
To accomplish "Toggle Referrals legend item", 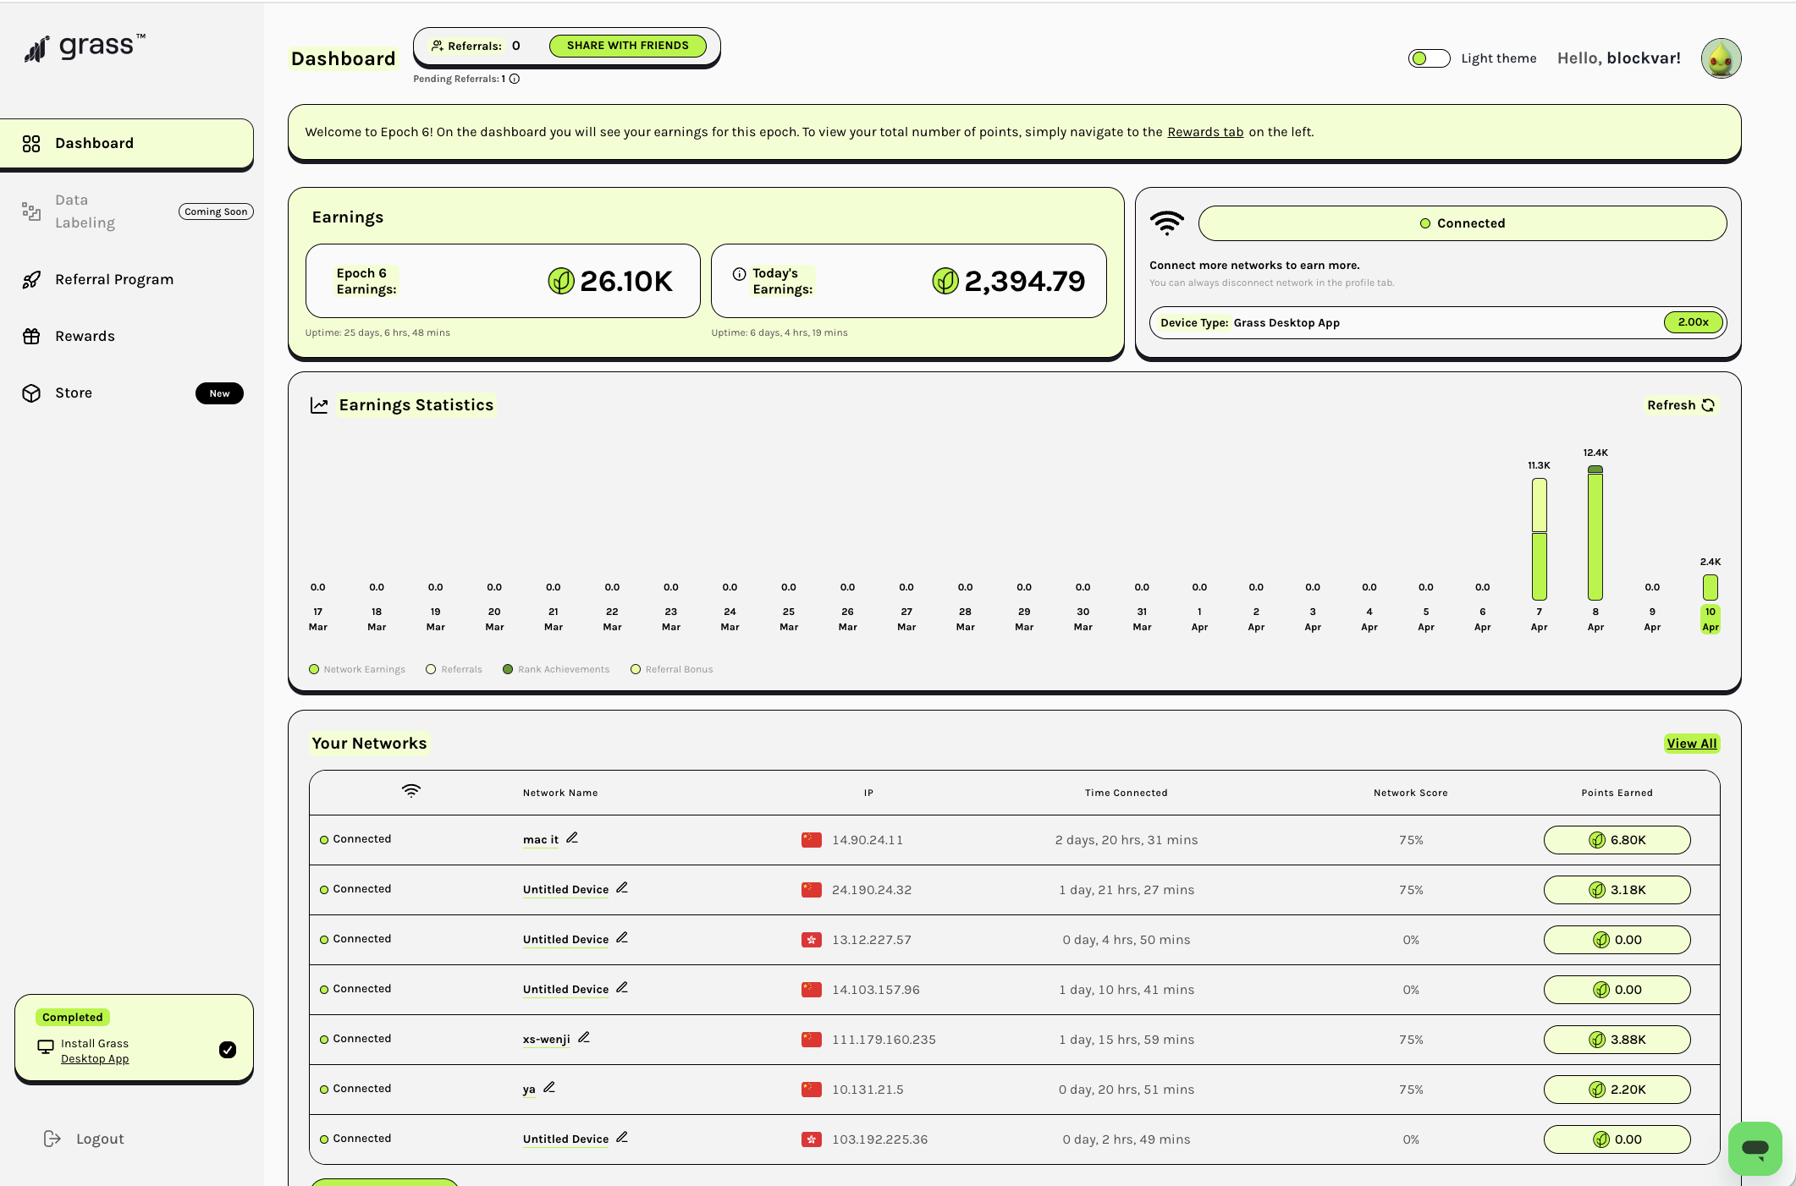I will point(454,669).
